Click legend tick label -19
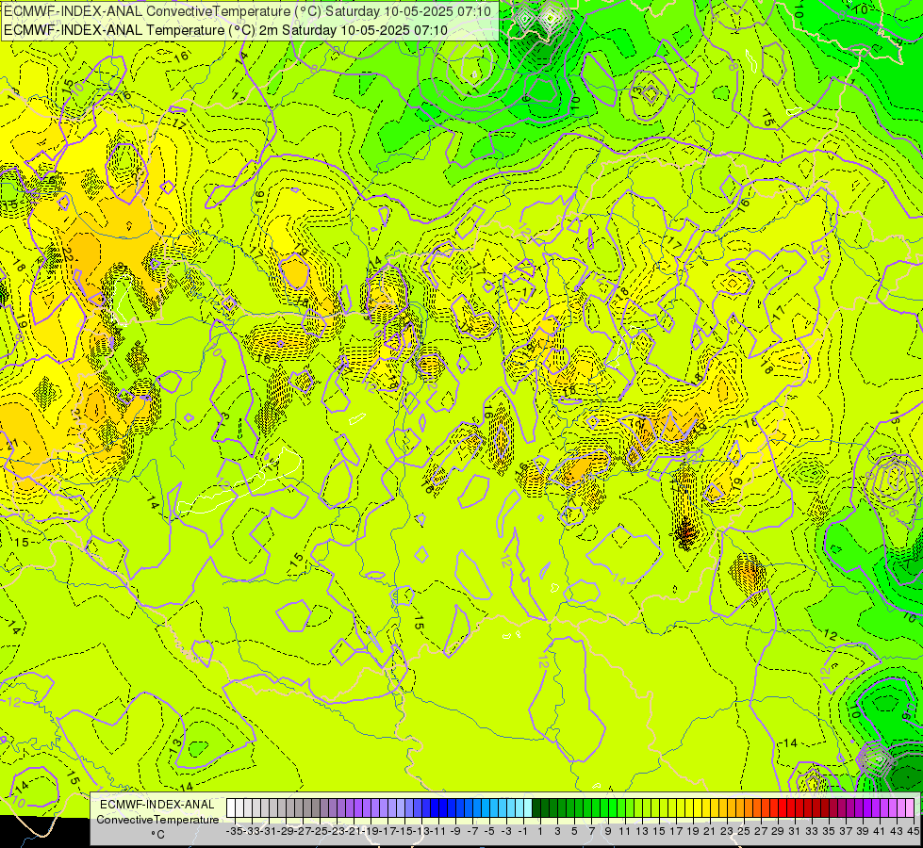 [x=371, y=831]
